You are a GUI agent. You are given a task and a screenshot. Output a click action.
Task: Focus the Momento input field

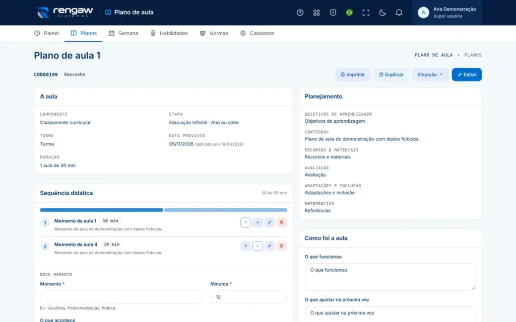pos(121,297)
